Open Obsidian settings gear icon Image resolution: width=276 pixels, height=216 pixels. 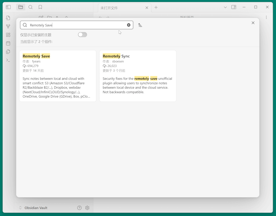[87, 208]
